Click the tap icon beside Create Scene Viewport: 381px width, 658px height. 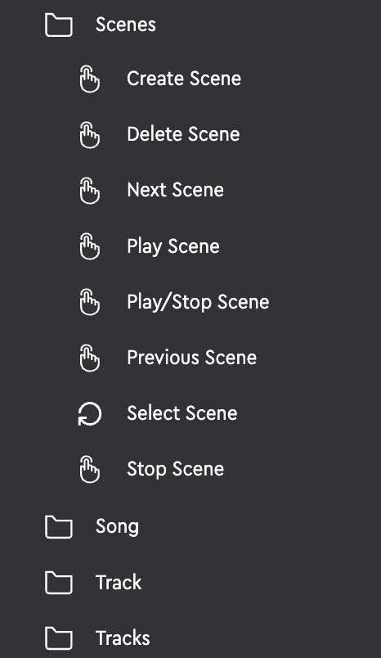(90, 79)
